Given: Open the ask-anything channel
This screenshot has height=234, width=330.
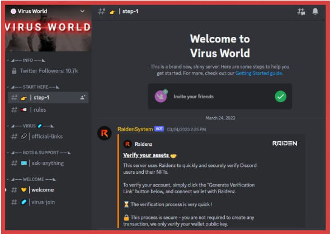Looking at the screenshot, I should [48, 163].
